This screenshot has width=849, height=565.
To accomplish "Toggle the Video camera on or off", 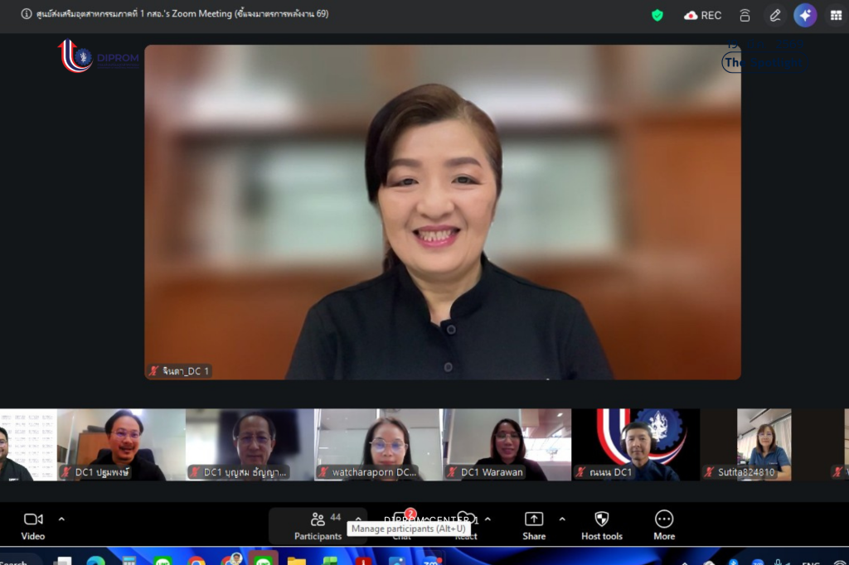I will click(33, 524).
